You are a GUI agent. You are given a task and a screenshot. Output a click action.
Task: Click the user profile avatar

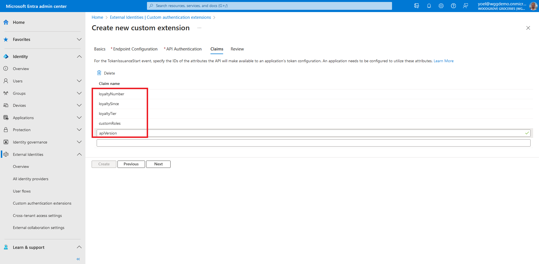(x=533, y=6)
